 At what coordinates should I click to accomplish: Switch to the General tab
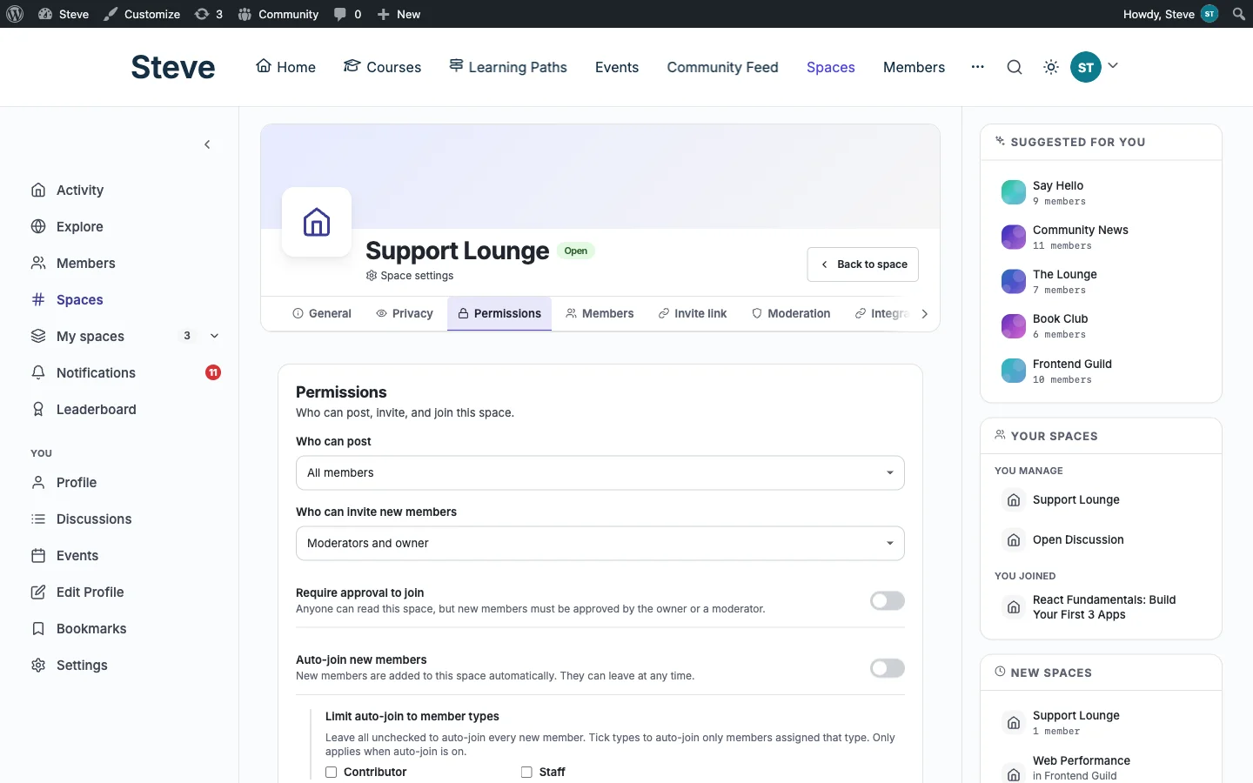click(x=322, y=314)
